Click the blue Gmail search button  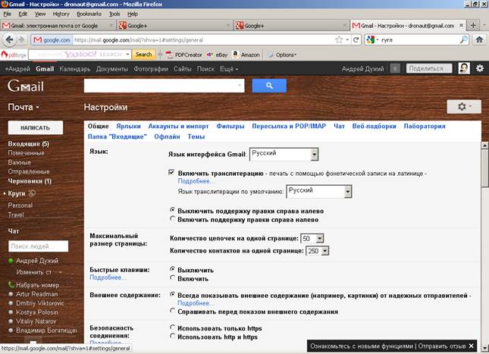[x=269, y=86]
